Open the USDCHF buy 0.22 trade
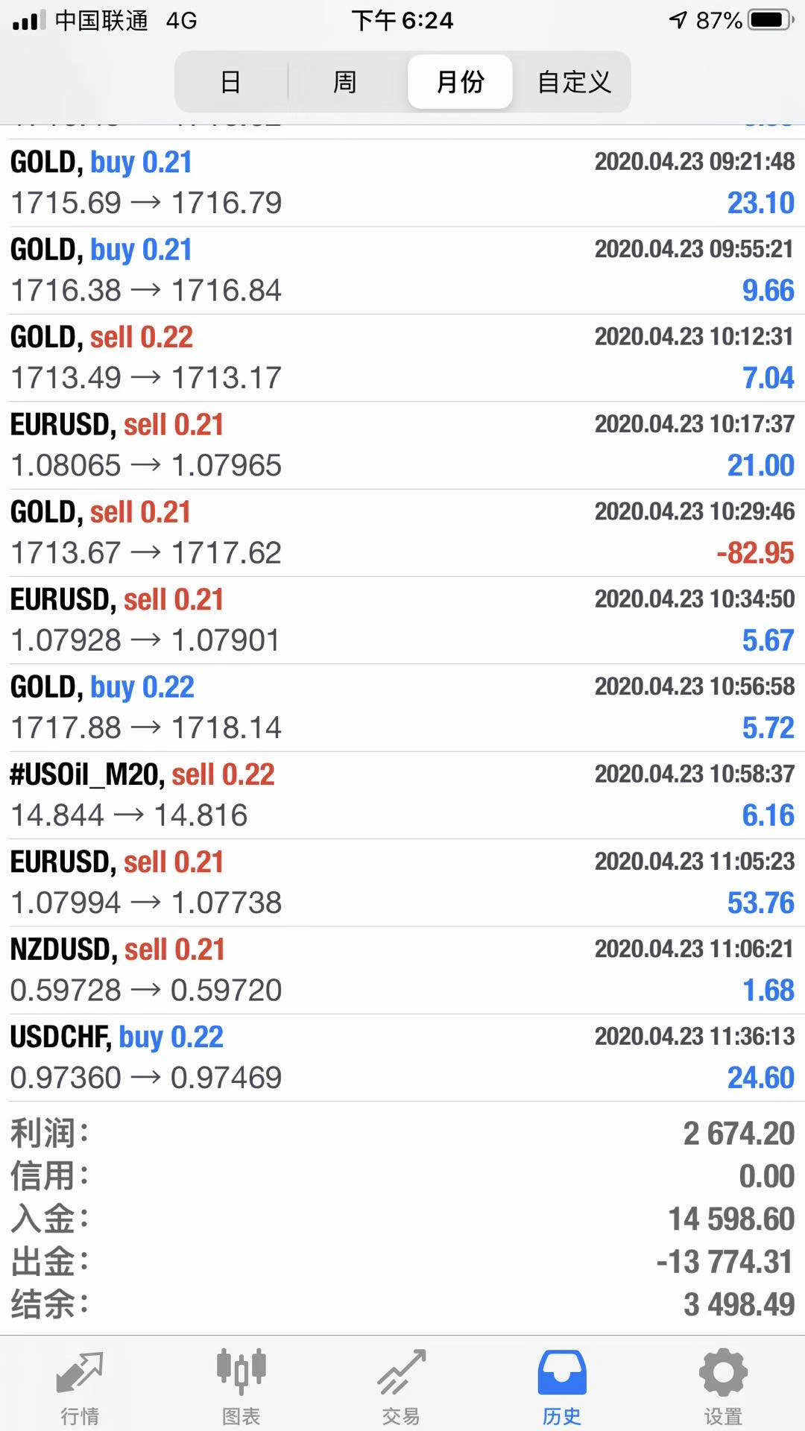 [x=402, y=1058]
